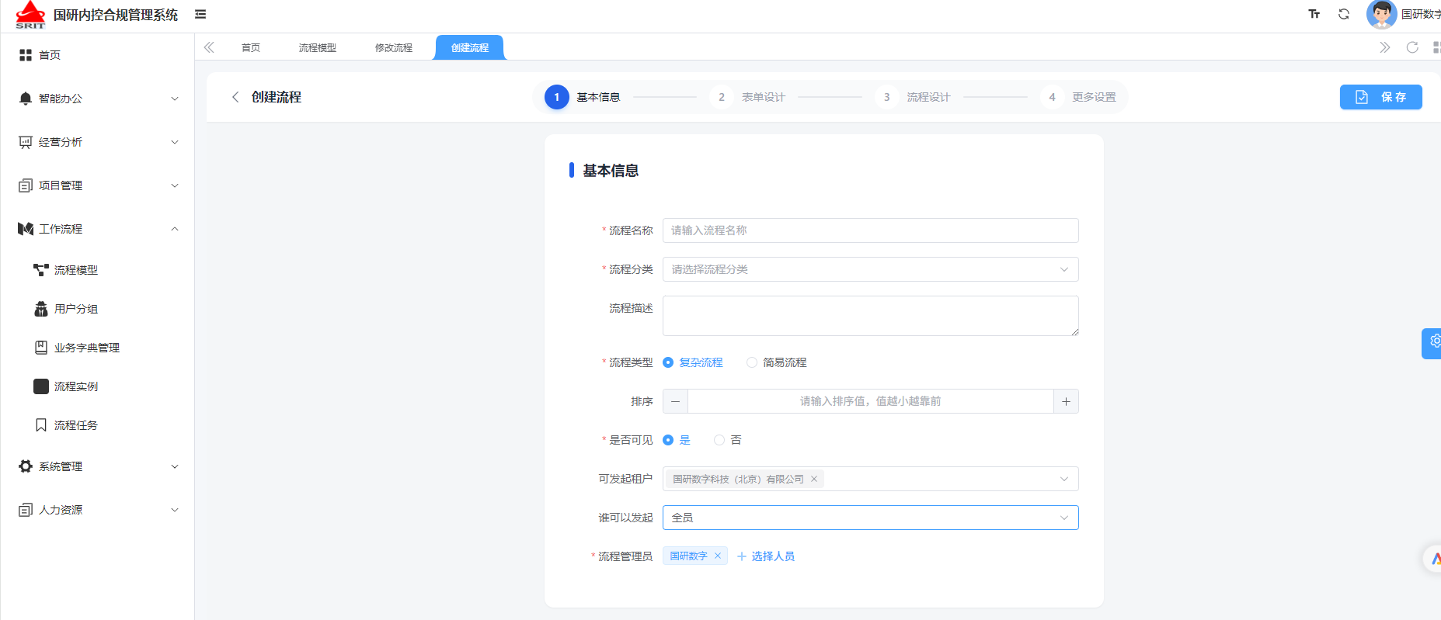Screen dimensions: 1441x620
Task: Focus the 流程名称 input field
Action: click(x=870, y=230)
